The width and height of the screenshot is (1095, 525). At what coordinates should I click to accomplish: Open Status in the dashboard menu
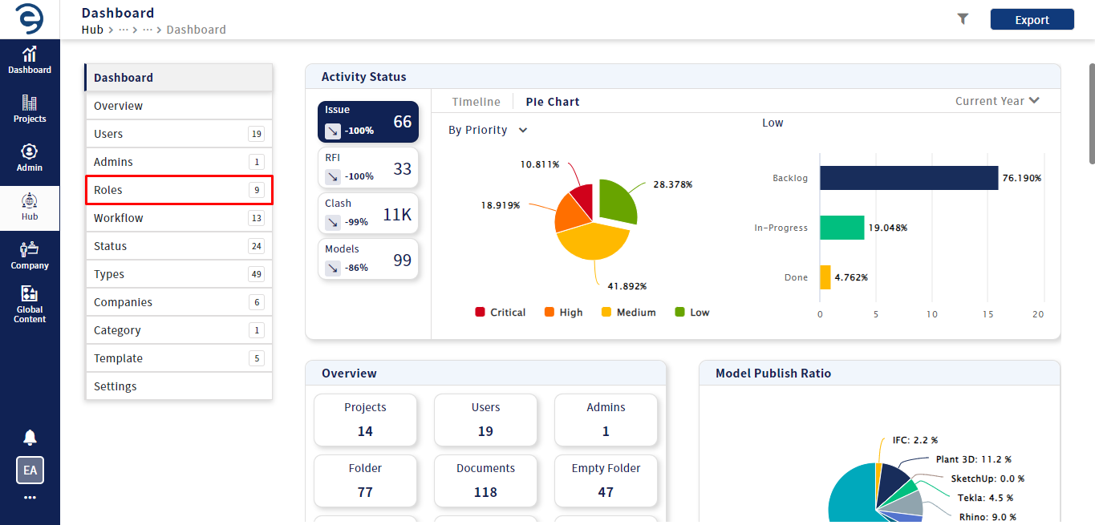179,246
